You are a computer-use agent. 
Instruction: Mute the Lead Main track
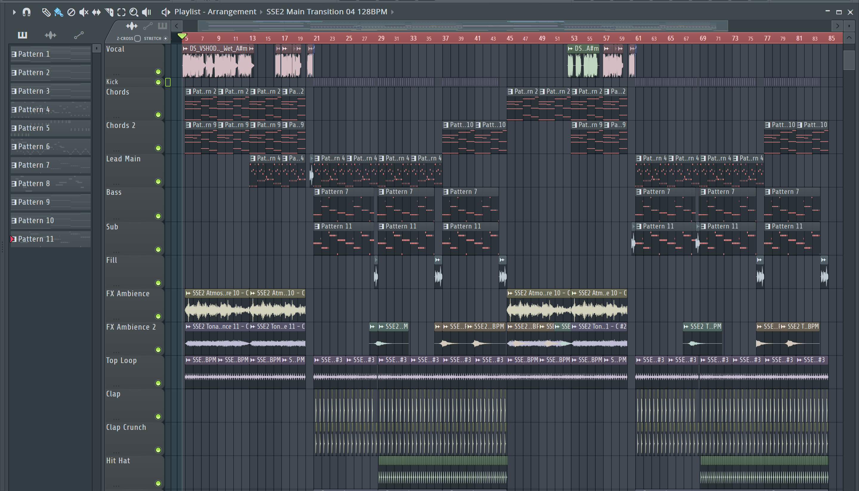point(158,181)
